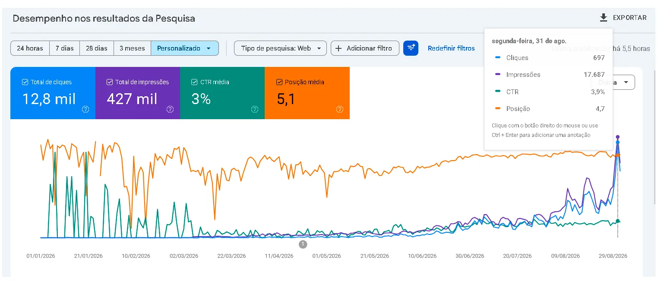Click help icon on Total de cliques card
658x285 pixels.
pyautogui.click(x=85, y=109)
